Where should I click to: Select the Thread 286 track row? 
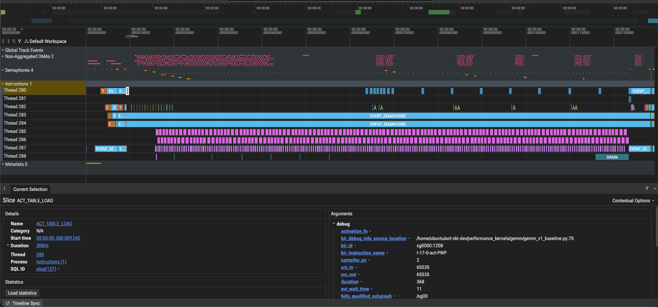click(x=43, y=140)
